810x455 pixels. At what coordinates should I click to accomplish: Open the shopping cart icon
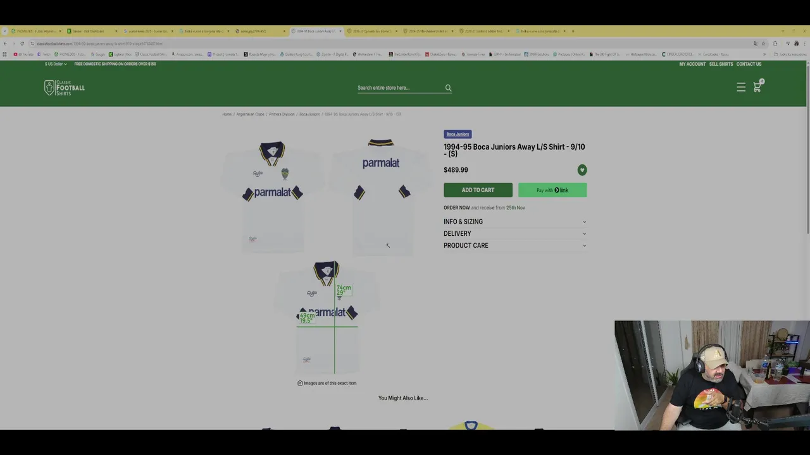pos(757,87)
